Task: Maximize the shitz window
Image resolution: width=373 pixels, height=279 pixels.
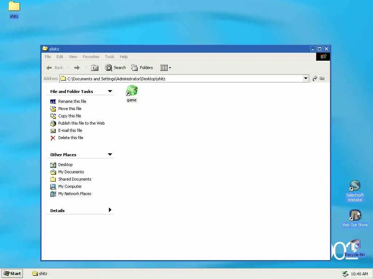Action: (x=320, y=49)
